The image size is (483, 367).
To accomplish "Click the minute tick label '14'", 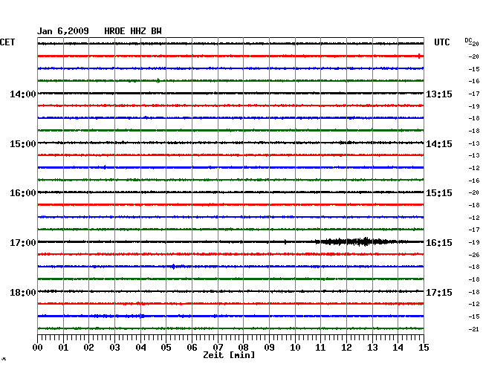I will 398,347.
